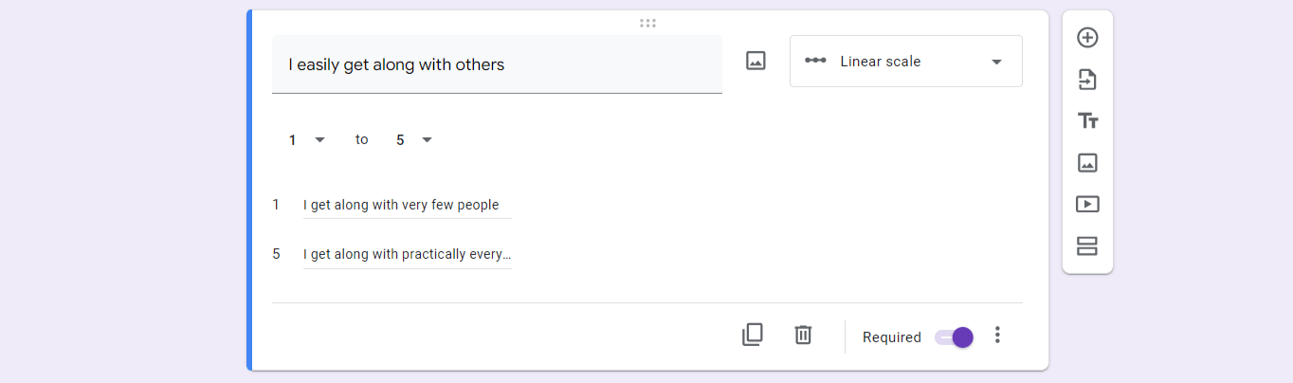Screen dimensions: 1293x383
Task: Insert image next to question title
Action: point(756,62)
